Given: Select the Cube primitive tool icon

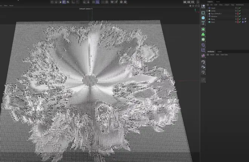Looking at the screenshot, I should 203,17.
